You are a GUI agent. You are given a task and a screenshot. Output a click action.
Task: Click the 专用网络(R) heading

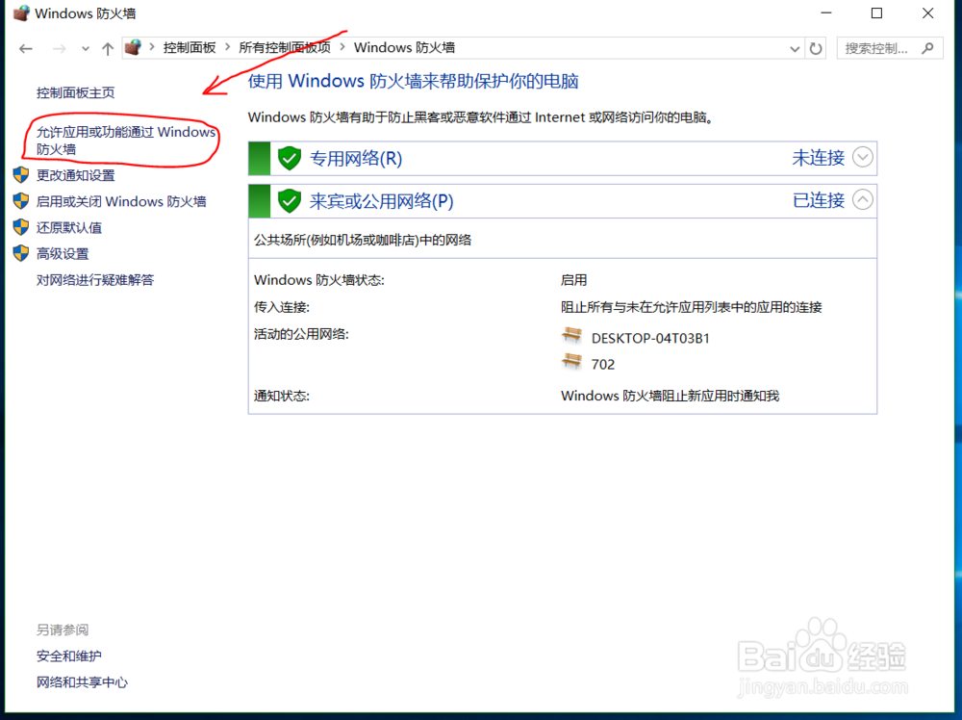pyautogui.click(x=356, y=159)
